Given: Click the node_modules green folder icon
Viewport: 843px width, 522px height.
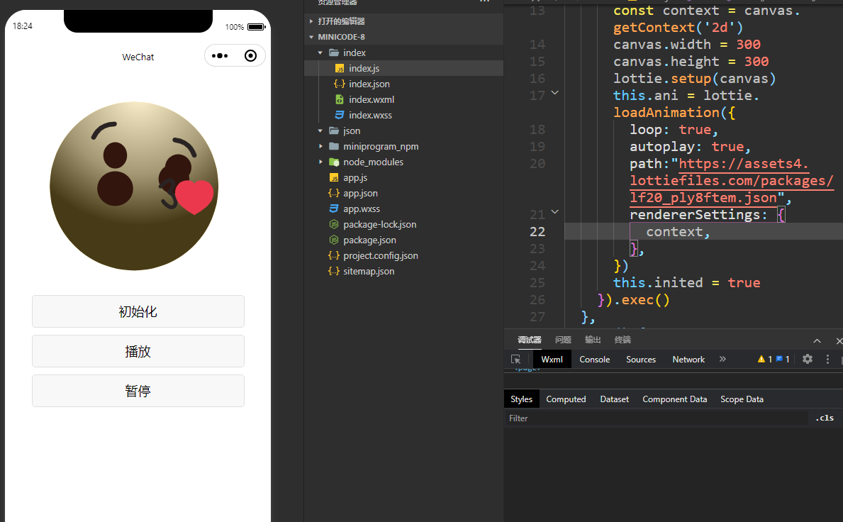Looking at the screenshot, I should [x=334, y=162].
